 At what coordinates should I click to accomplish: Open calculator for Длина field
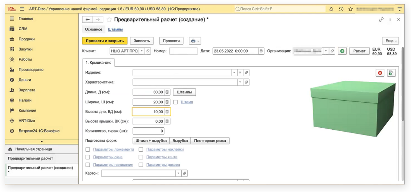coord(167,92)
